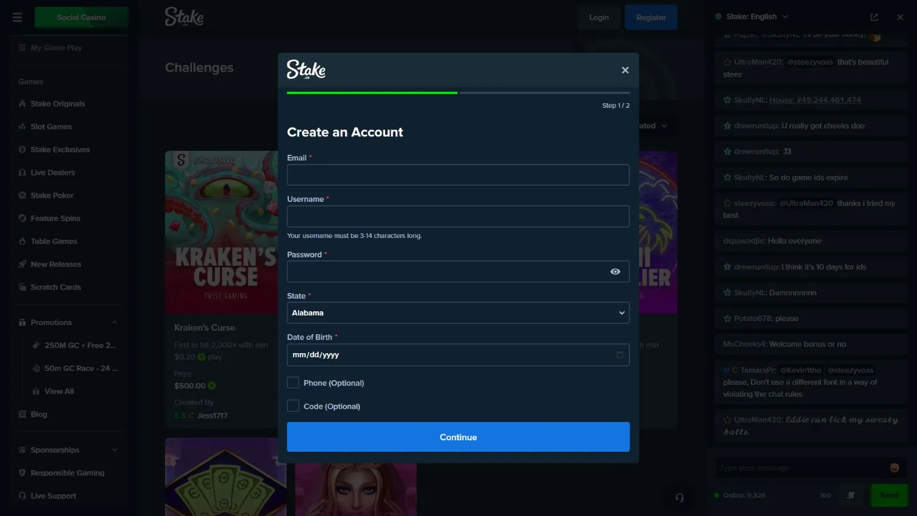Click the Login button
917x516 pixels.
click(x=599, y=17)
